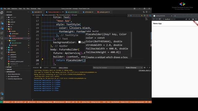Close the home_screen.dart editor tab
This screenshot has height=111, width=198.
point(63,12)
